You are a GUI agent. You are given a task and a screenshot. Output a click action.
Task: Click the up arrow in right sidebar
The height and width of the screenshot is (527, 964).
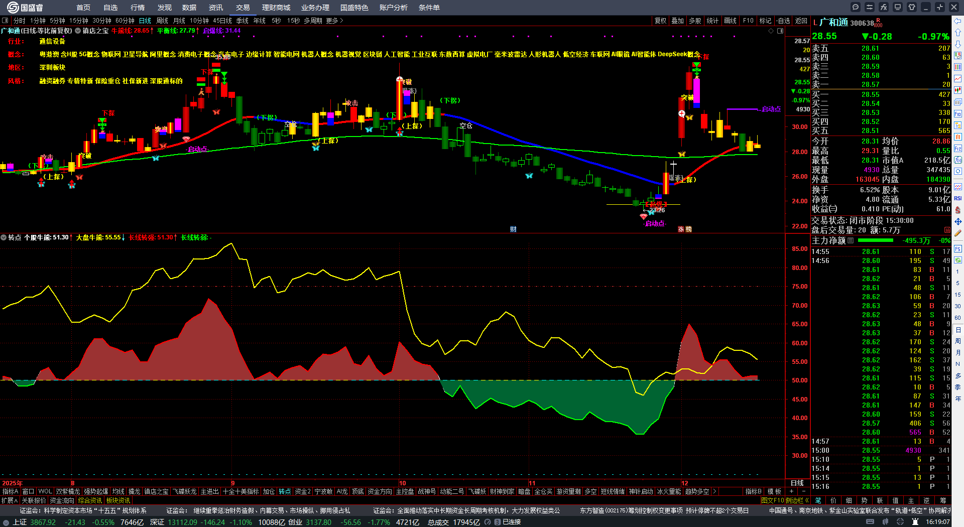tap(958, 32)
